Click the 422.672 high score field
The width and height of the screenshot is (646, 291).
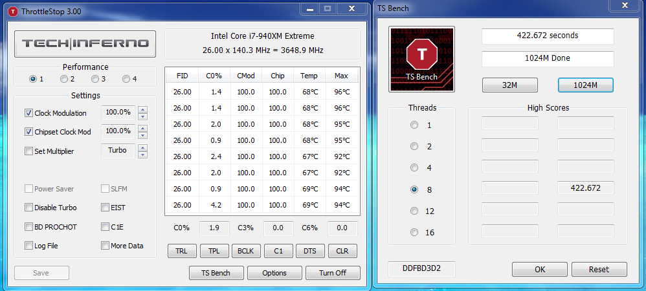tap(586, 188)
